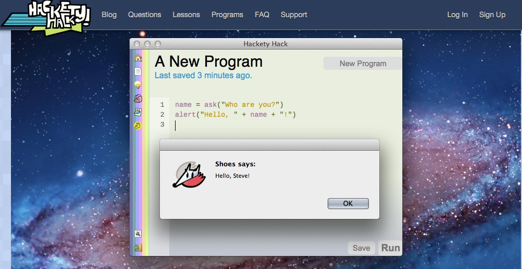Click code line 2 with alert call

click(x=235, y=115)
